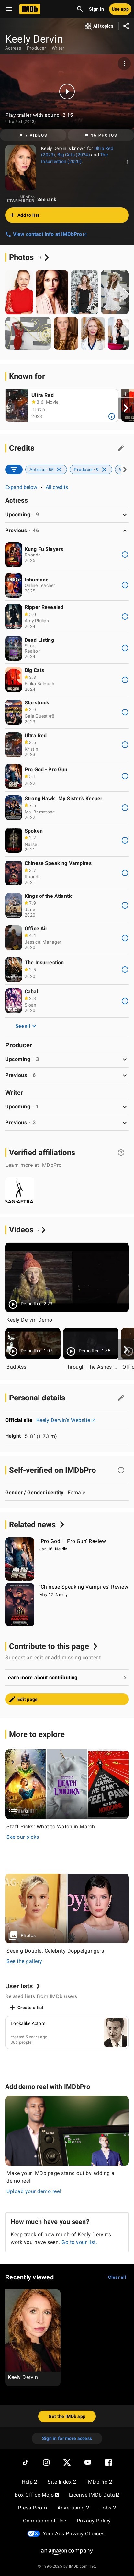Image resolution: width=134 pixels, height=2576 pixels.
Task: Edit credits with the pencil icon
Action: (121, 448)
